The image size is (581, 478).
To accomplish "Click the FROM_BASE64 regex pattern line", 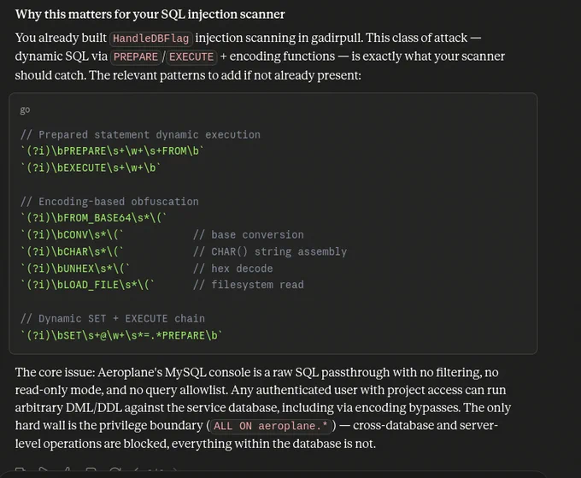I will pyautogui.click(x=94, y=218).
